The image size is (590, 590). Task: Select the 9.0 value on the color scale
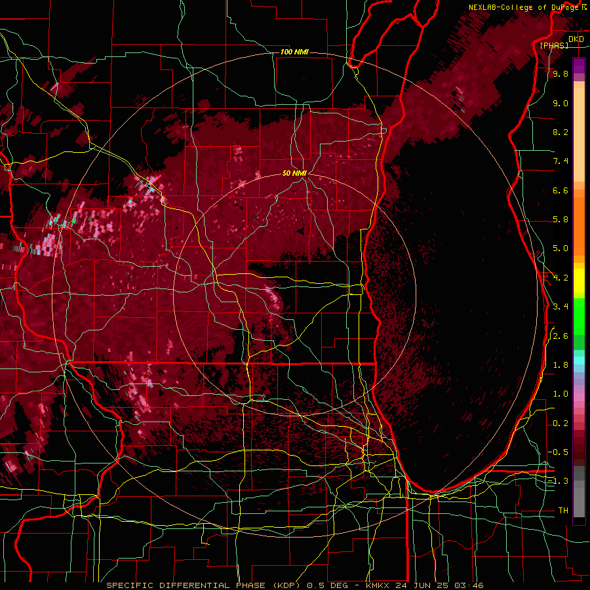pos(560,103)
